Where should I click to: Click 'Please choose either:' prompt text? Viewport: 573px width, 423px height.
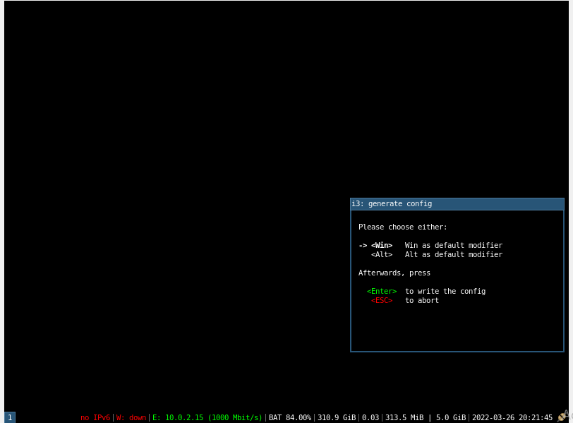402,227
